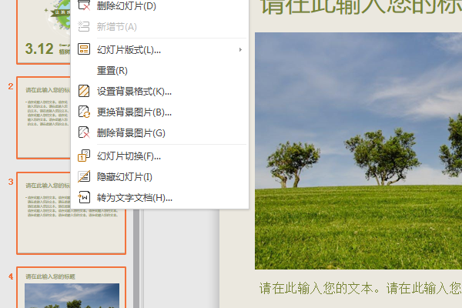Expand the slide layout submenu arrow
Image resolution: width=462 pixels, height=308 pixels.
tap(240, 50)
